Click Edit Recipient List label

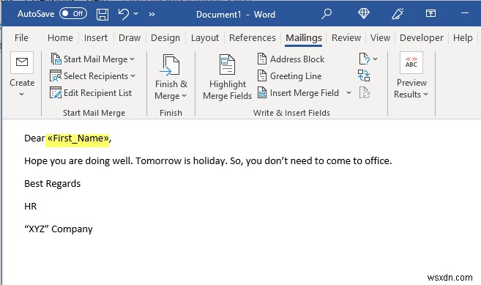point(97,93)
